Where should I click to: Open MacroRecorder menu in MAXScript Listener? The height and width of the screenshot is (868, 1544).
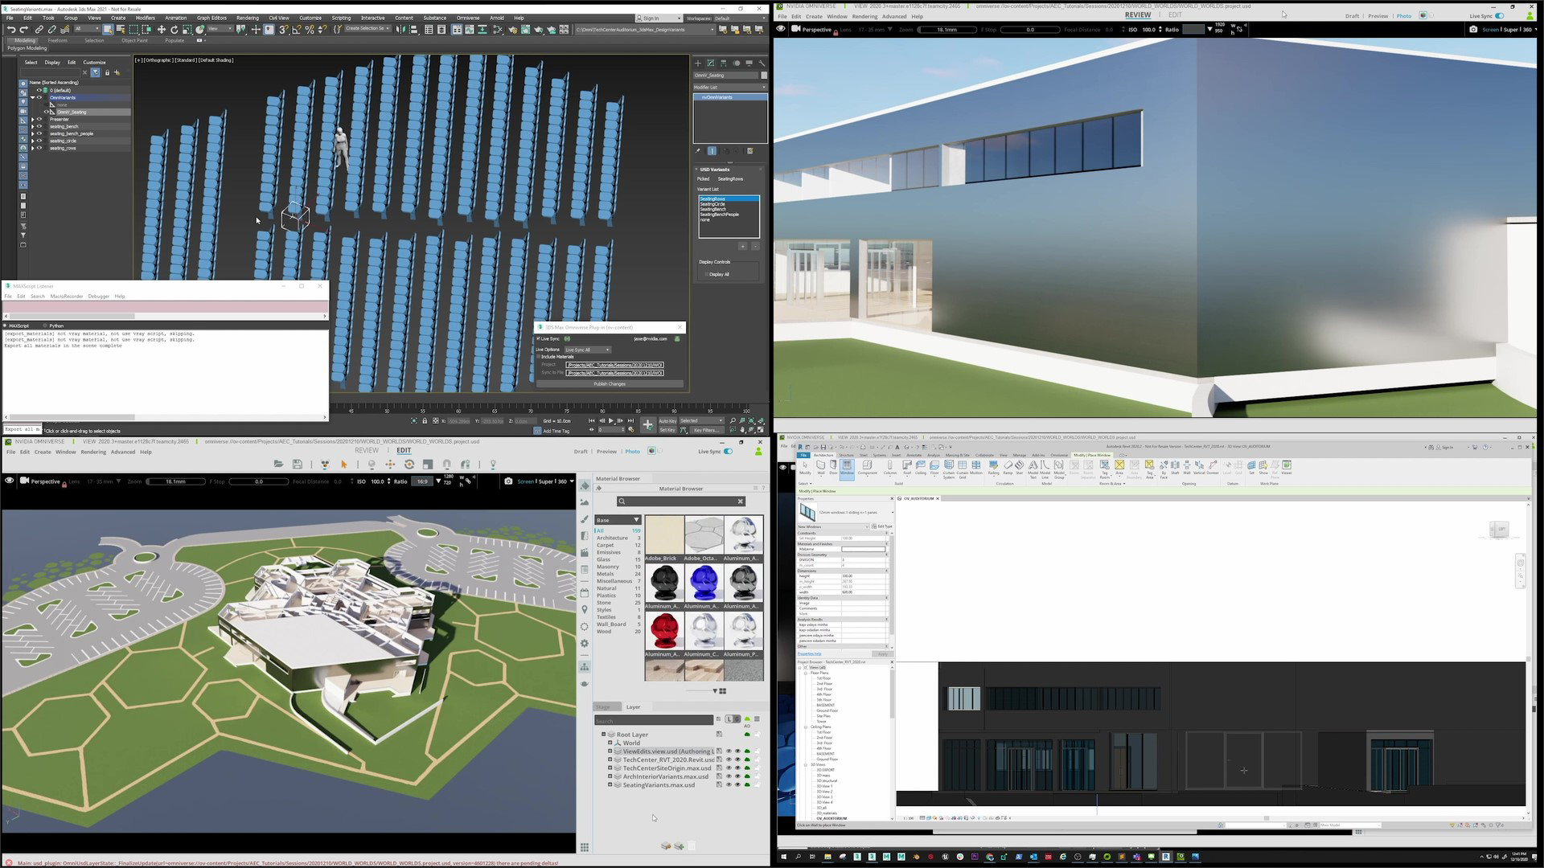67,297
